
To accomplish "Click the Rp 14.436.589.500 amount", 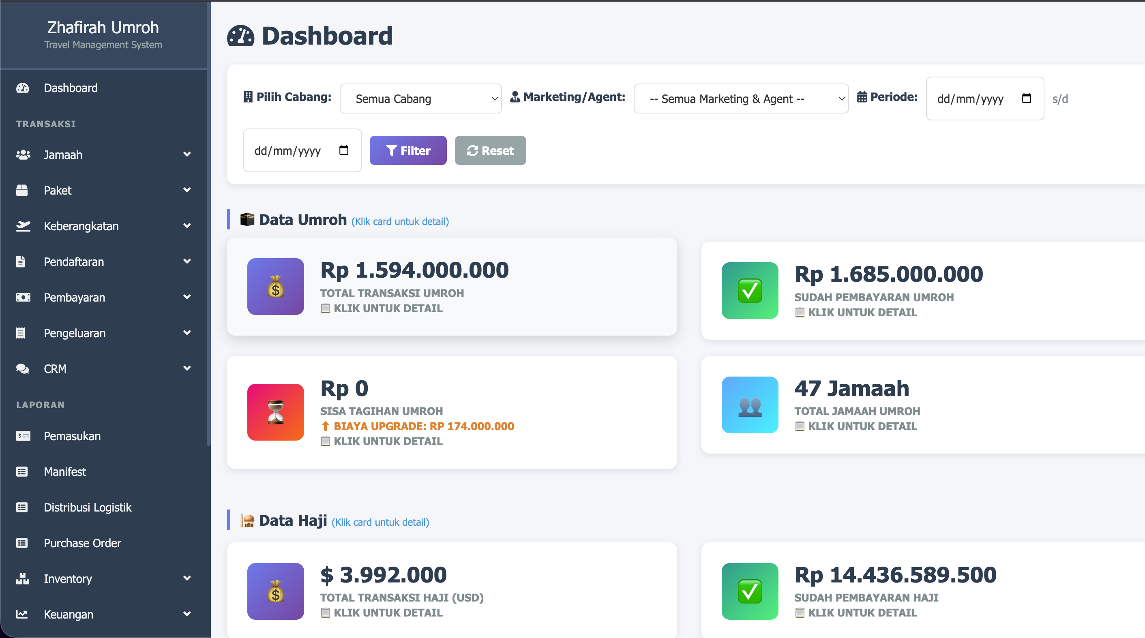I will pyautogui.click(x=895, y=574).
